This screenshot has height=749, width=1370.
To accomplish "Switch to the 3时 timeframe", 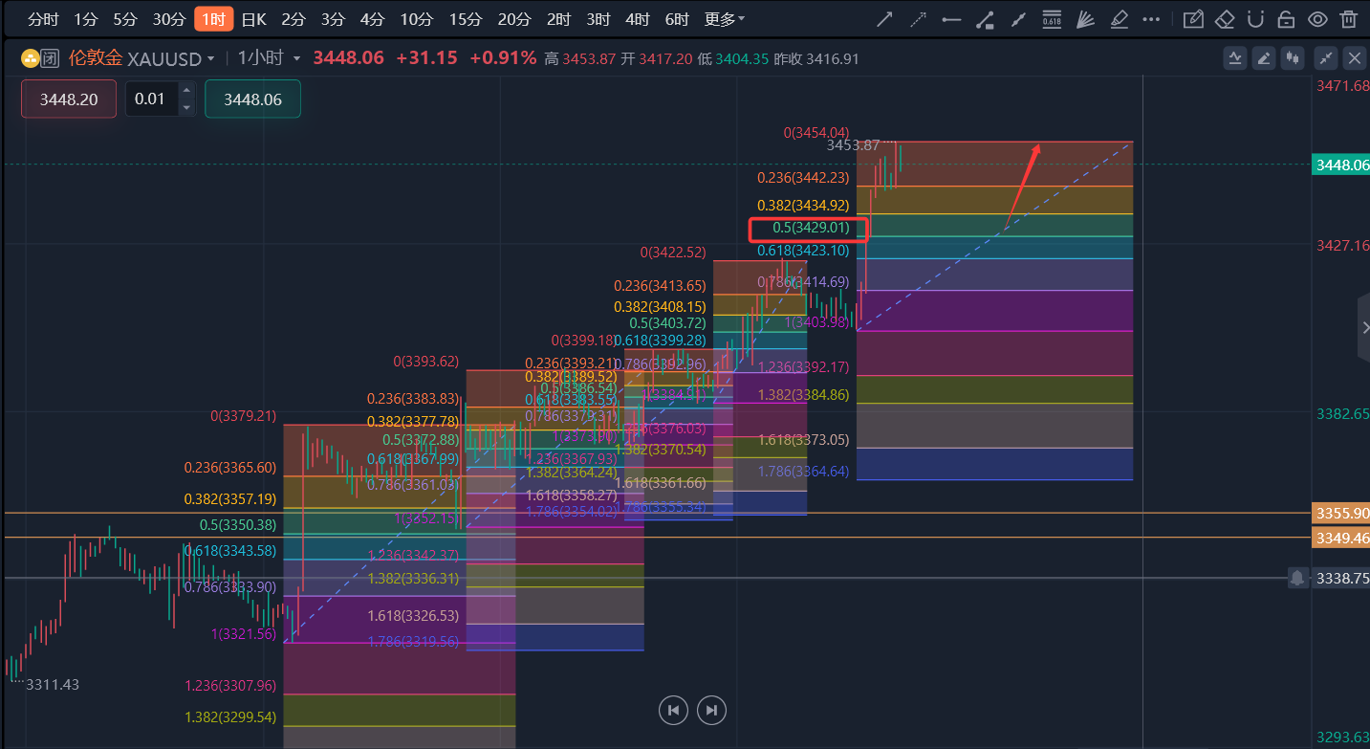I will [598, 19].
